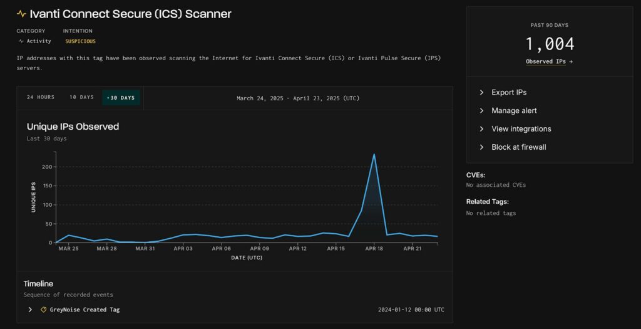641x329 pixels.
Task: Click the 1,004 observed IPs count
Action: 549,44
